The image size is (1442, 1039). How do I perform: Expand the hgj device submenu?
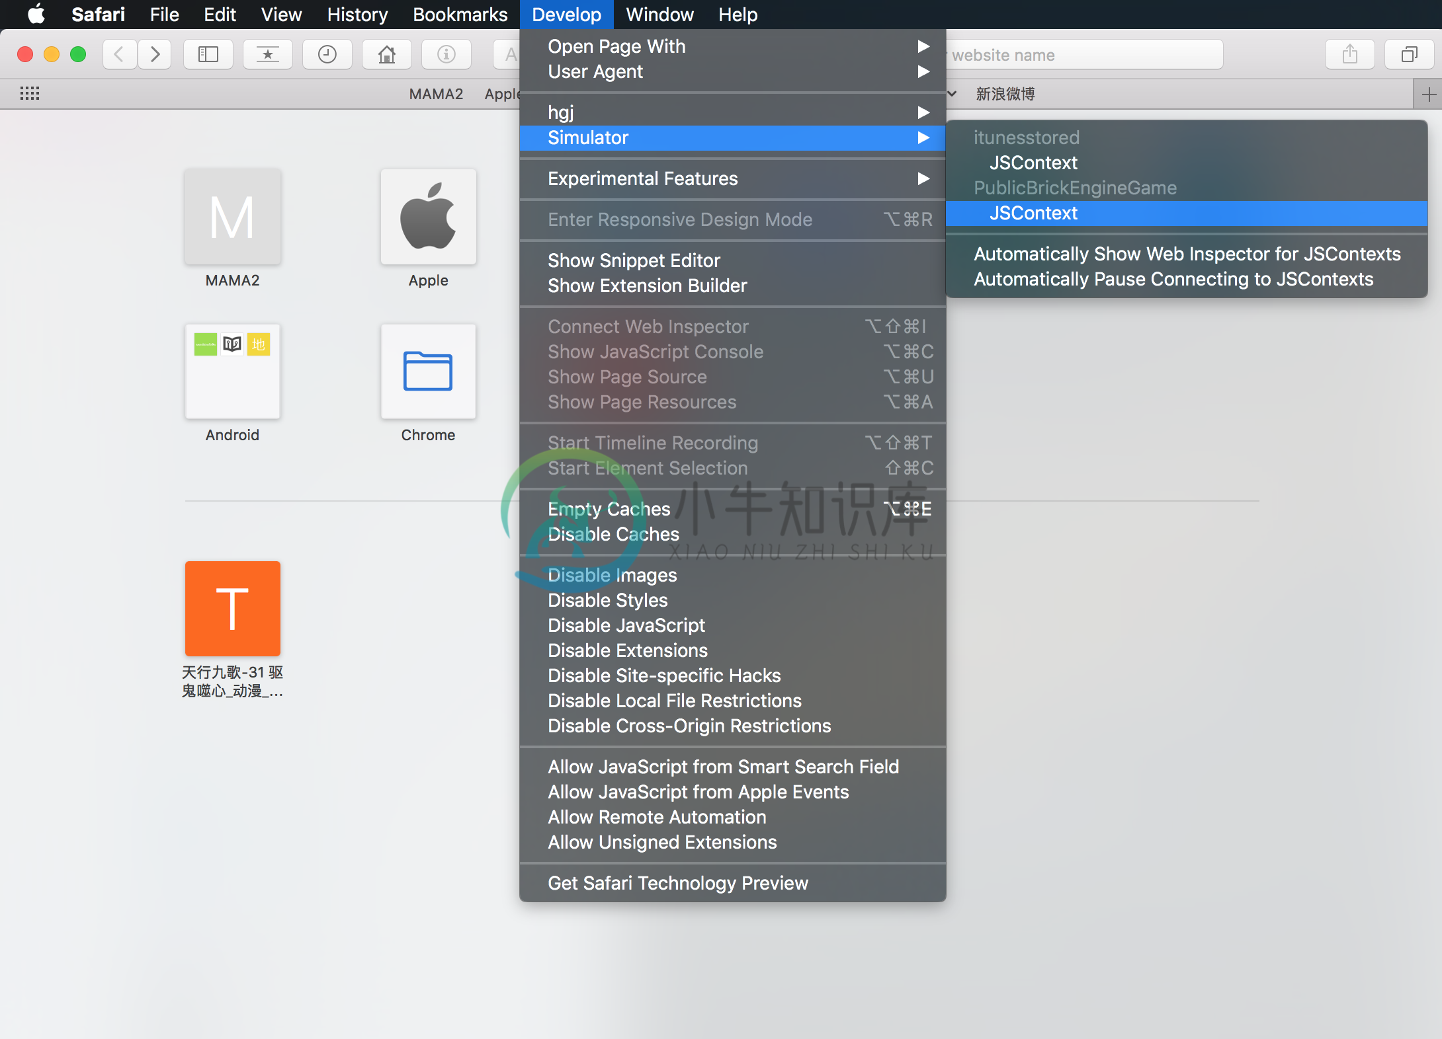733,112
